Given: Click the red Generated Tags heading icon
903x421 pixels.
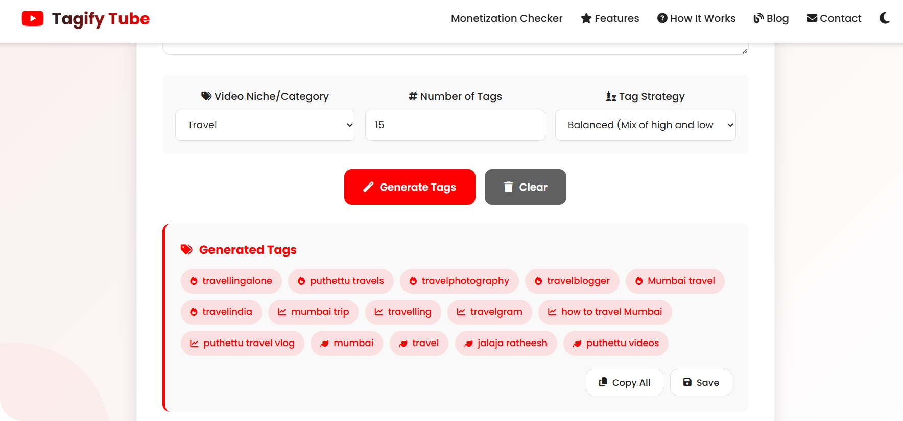Looking at the screenshot, I should 186,250.
